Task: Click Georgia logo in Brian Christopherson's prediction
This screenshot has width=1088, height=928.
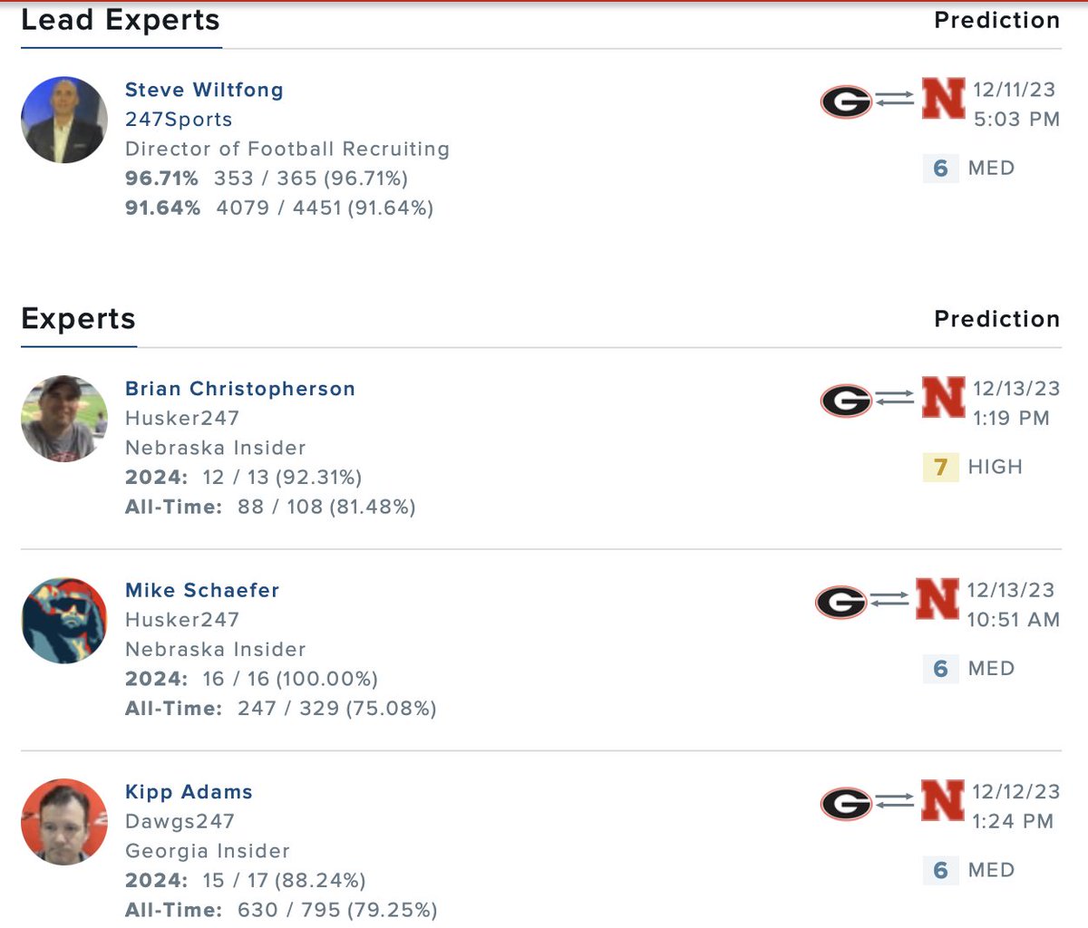Action: [x=846, y=401]
